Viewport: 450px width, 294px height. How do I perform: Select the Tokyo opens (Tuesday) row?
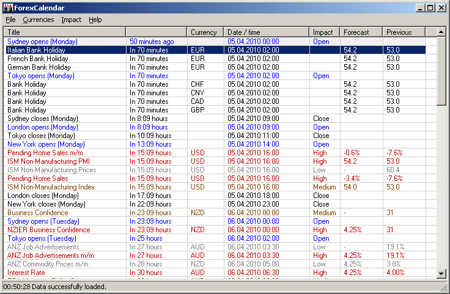[215, 238]
